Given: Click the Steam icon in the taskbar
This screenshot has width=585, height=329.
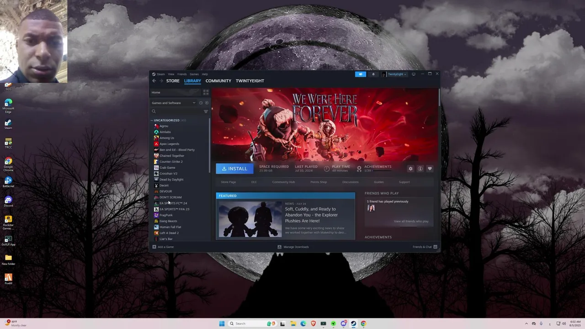Looking at the screenshot, I should pyautogui.click(x=353, y=324).
